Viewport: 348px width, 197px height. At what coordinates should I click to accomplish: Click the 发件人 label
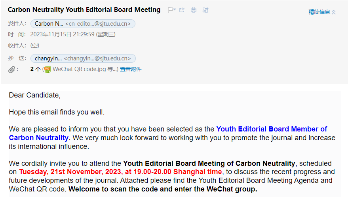pos(17,24)
